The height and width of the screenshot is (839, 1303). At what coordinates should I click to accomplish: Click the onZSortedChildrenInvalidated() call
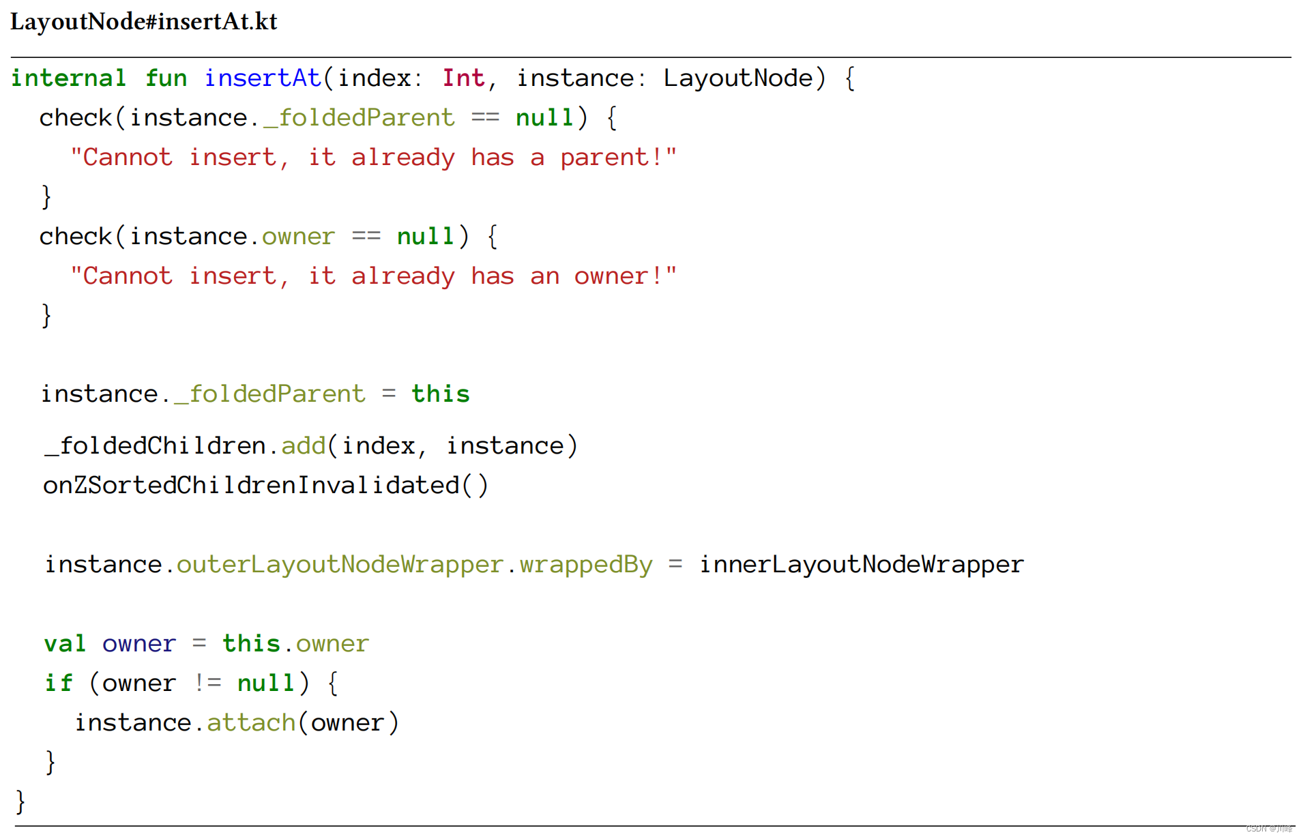click(265, 486)
